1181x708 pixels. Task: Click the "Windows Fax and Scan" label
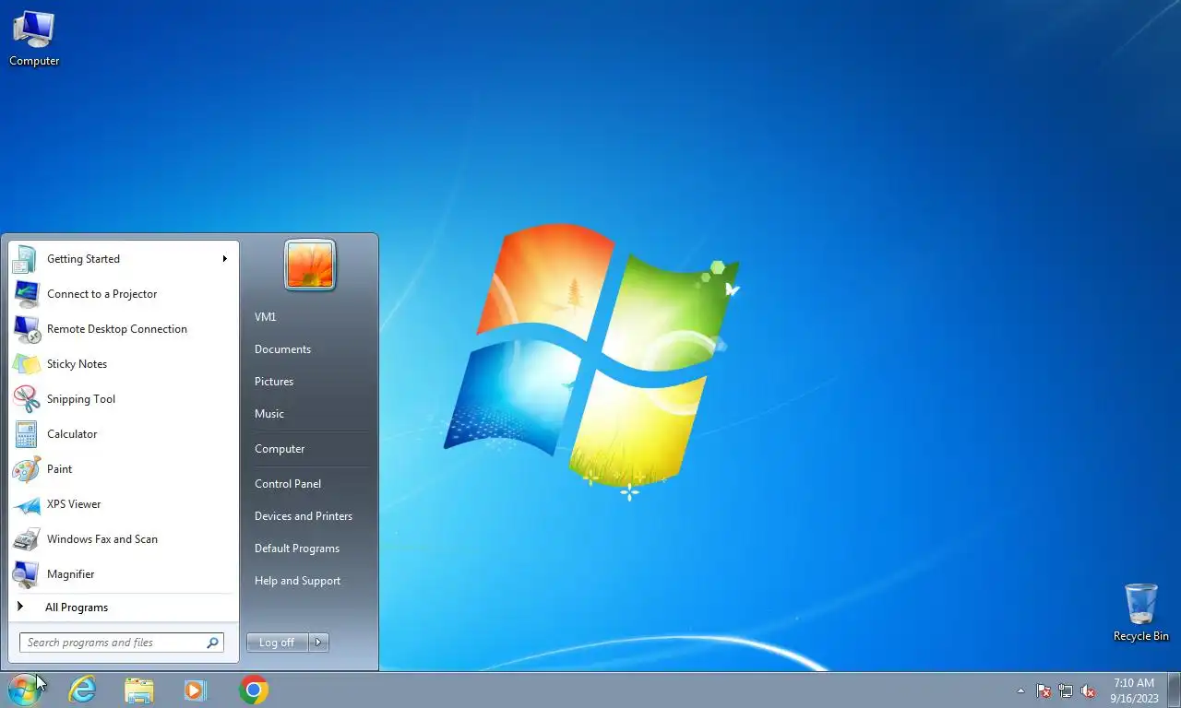point(102,539)
